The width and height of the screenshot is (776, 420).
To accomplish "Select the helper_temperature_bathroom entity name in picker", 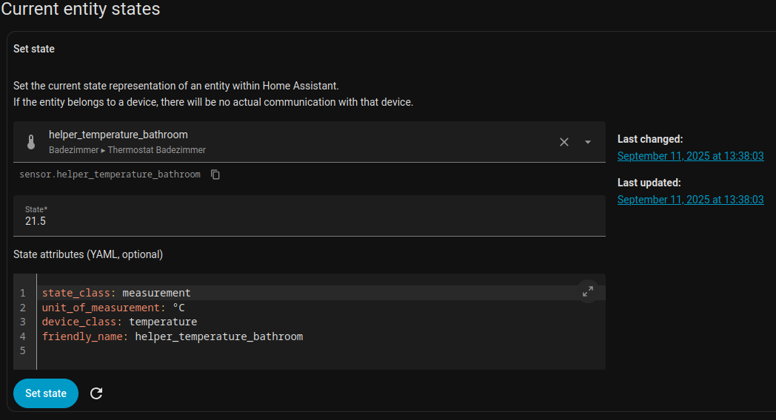I will [x=118, y=135].
